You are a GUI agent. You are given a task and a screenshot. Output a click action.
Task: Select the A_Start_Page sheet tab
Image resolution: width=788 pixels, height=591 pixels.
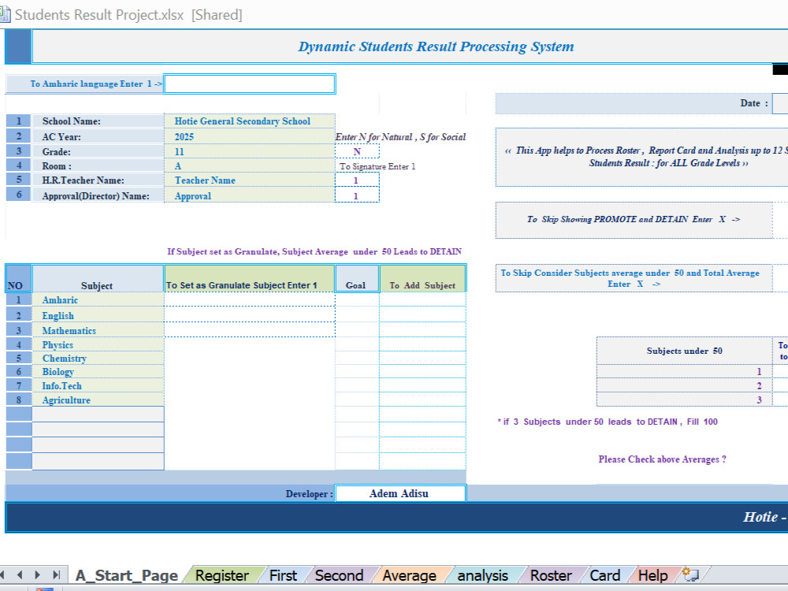[126, 575]
